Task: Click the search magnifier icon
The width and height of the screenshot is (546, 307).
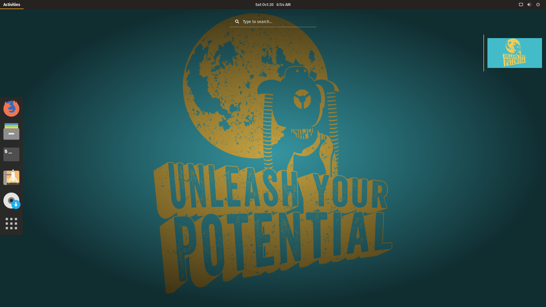Action: click(x=237, y=22)
